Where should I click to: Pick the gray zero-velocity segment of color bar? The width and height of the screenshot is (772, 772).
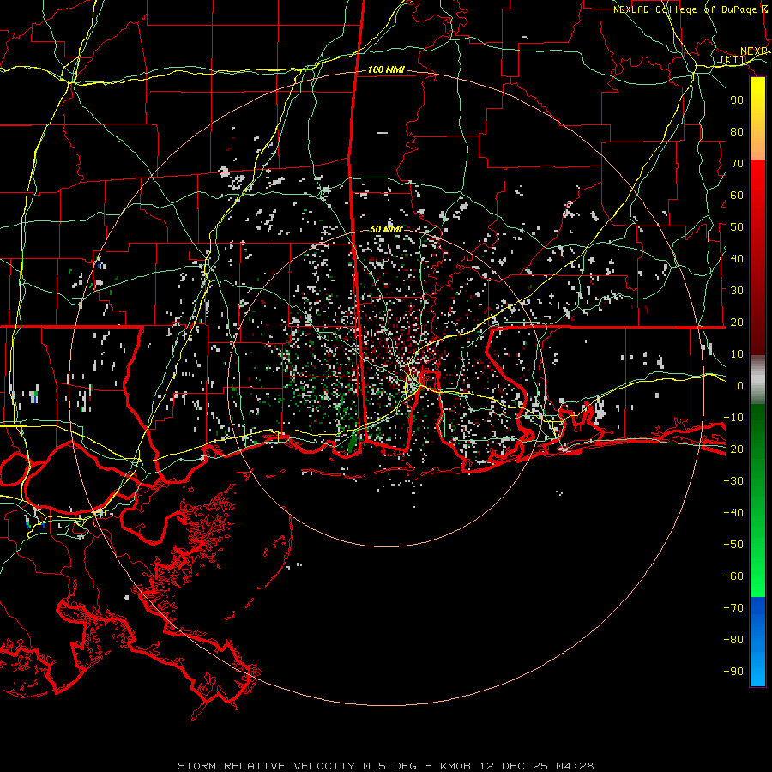coord(757,380)
